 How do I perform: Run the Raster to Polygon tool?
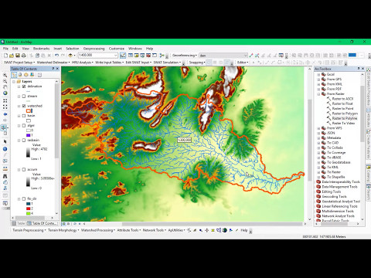click(x=345, y=114)
